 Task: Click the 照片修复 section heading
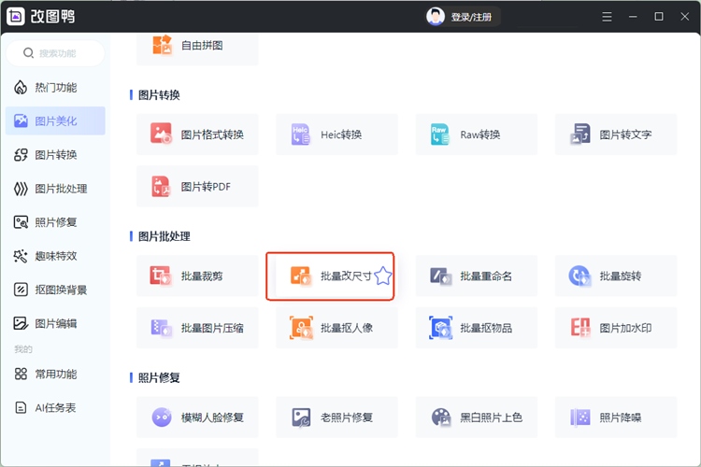tap(159, 377)
